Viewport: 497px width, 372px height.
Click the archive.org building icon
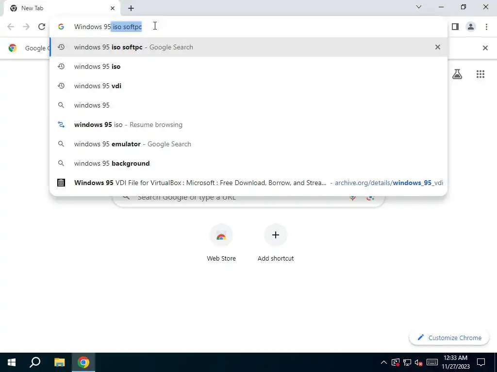61,183
